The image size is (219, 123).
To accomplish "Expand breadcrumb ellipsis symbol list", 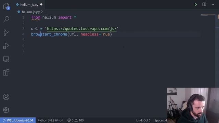I will 45,12.
